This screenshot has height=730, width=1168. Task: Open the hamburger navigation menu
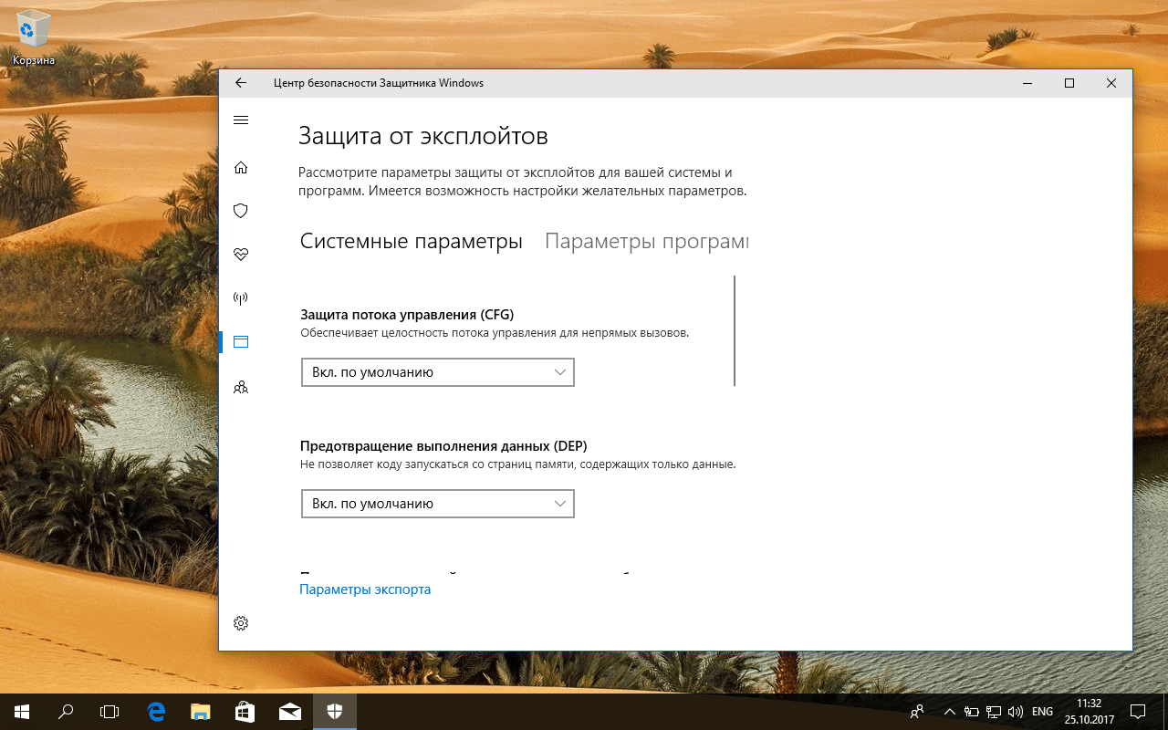click(x=241, y=120)
